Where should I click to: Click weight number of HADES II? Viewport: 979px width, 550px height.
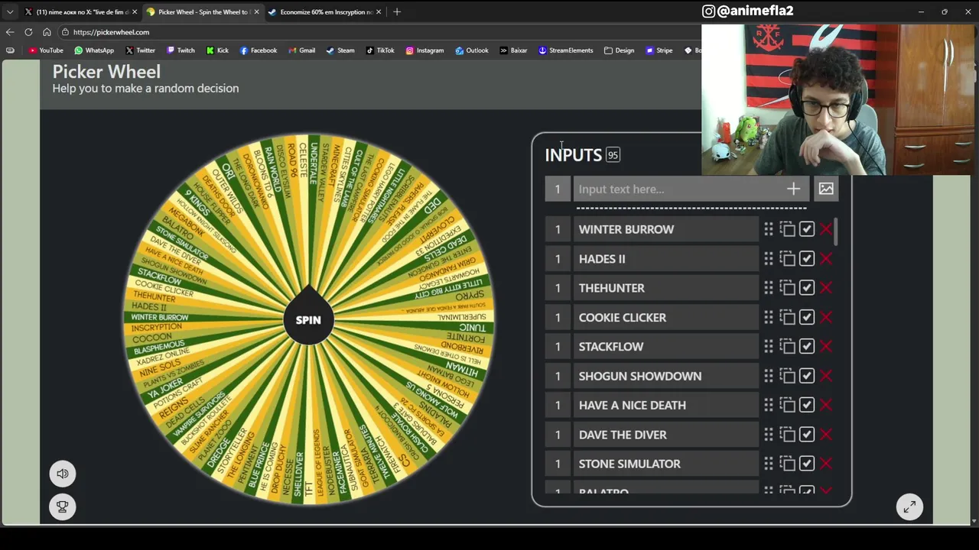pos(558,259)
